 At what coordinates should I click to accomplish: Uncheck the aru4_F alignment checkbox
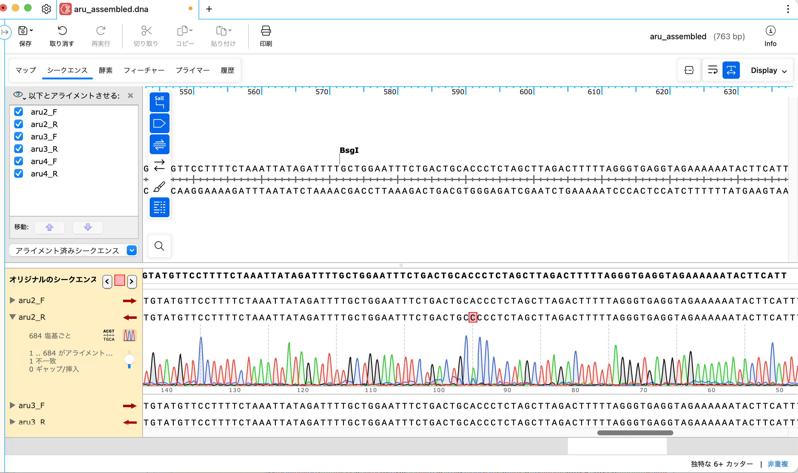(x=18, y=161)
